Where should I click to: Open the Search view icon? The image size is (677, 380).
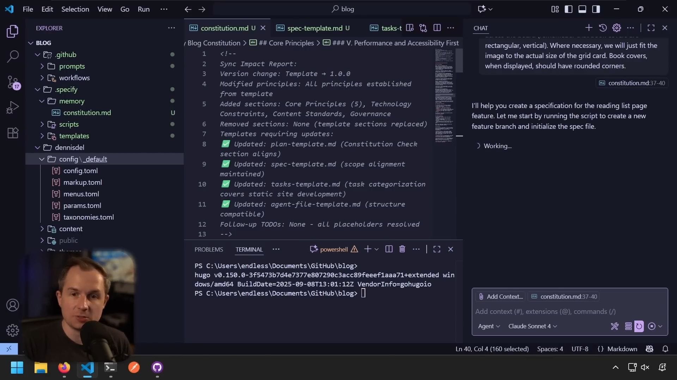tap(13, 56)
